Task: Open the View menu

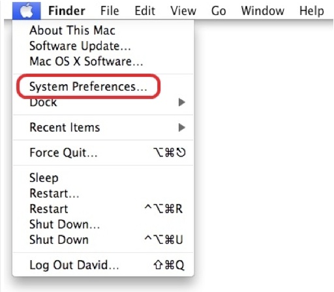Action: [183, 10]
